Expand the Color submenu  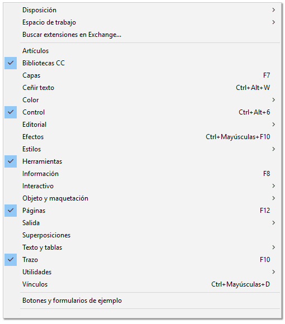[274, 100]
